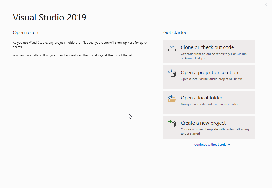Viewport: 272px width, 188px height.
Task: Click the 'Get code from an online repository' description
Action: (x=213, y=56)
